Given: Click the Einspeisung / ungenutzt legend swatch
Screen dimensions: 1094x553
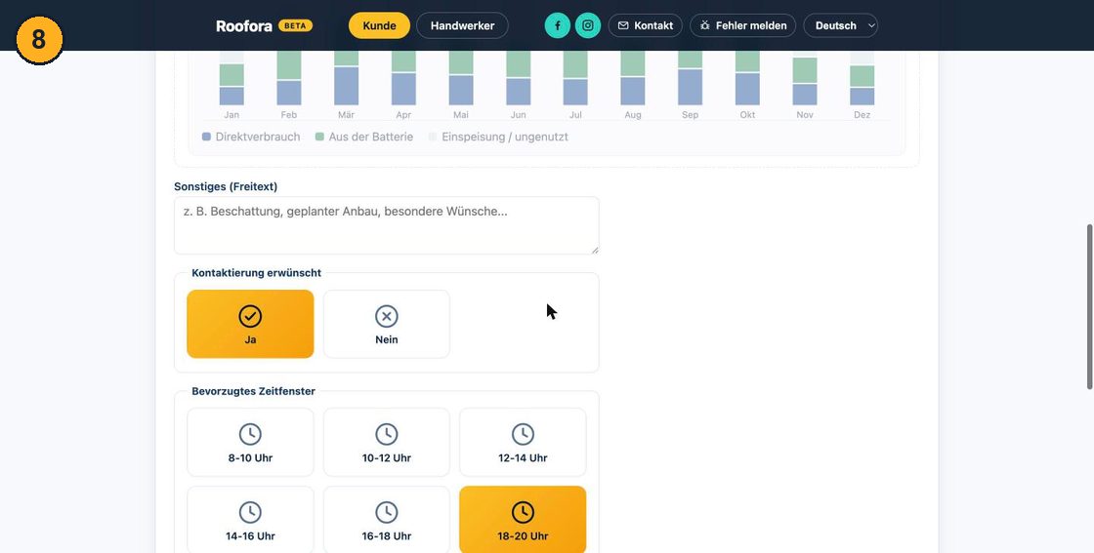Looking at the screenshot, I should tap(433, 137).
